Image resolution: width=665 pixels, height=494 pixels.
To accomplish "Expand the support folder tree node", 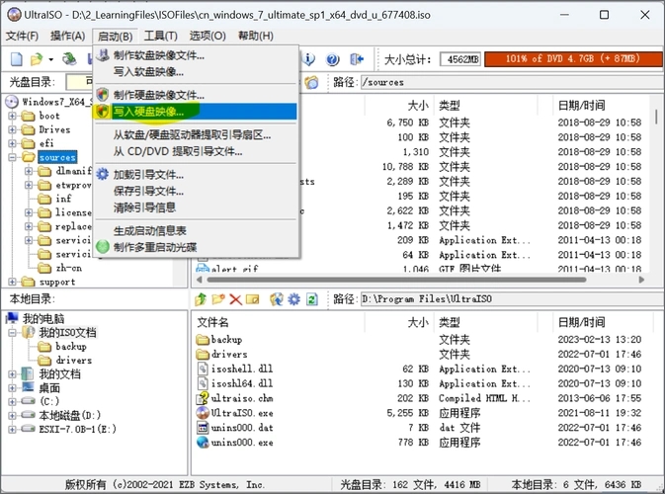I will click(x=12, y=282).
